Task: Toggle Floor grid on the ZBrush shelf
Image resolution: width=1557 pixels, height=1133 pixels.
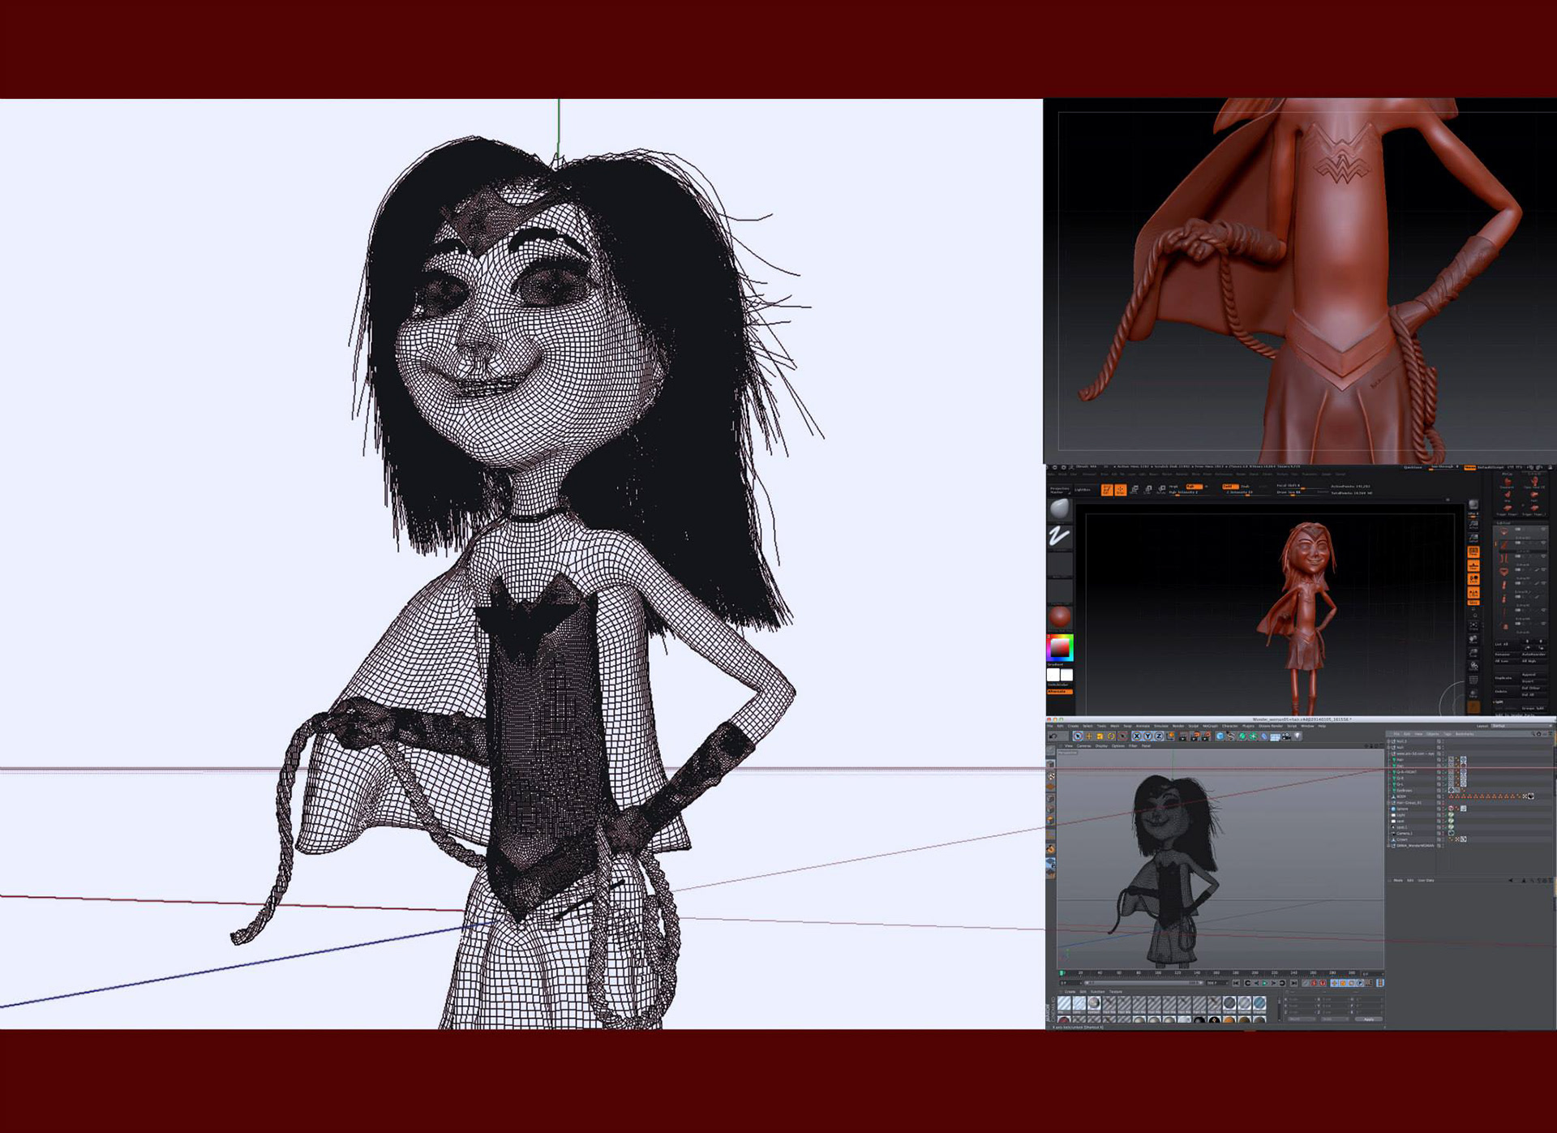Action: point(1473,565)
